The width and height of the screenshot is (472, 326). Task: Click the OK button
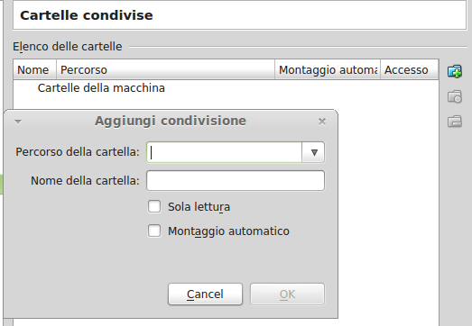(x=288, y=294)
